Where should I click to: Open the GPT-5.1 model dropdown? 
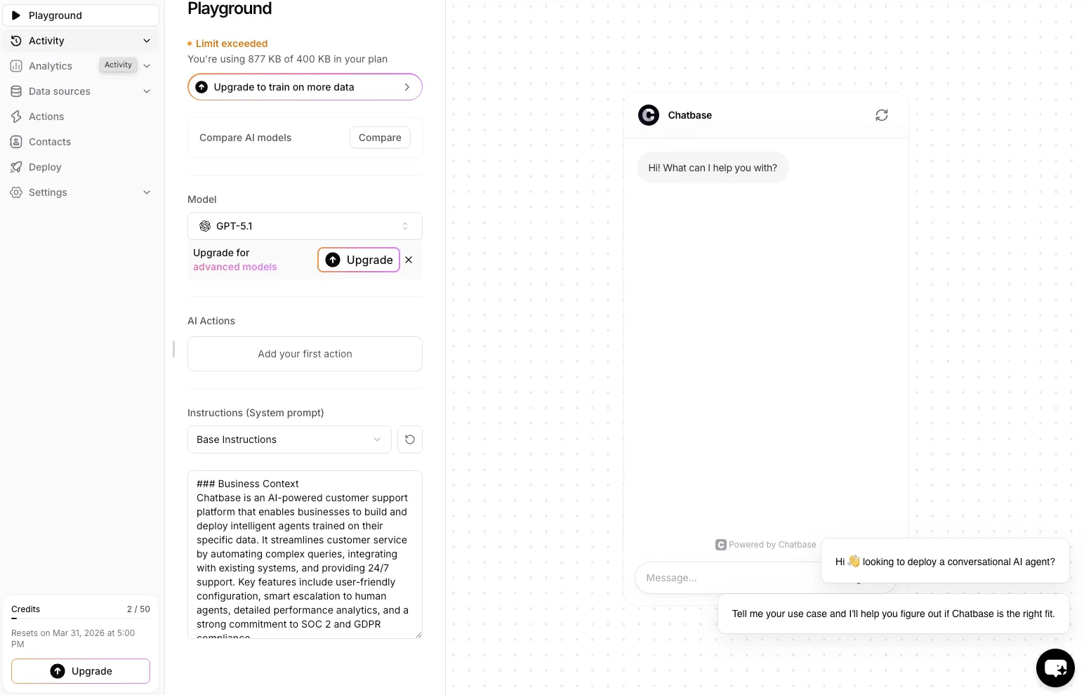pyautogui.click(x=304, y=225)
